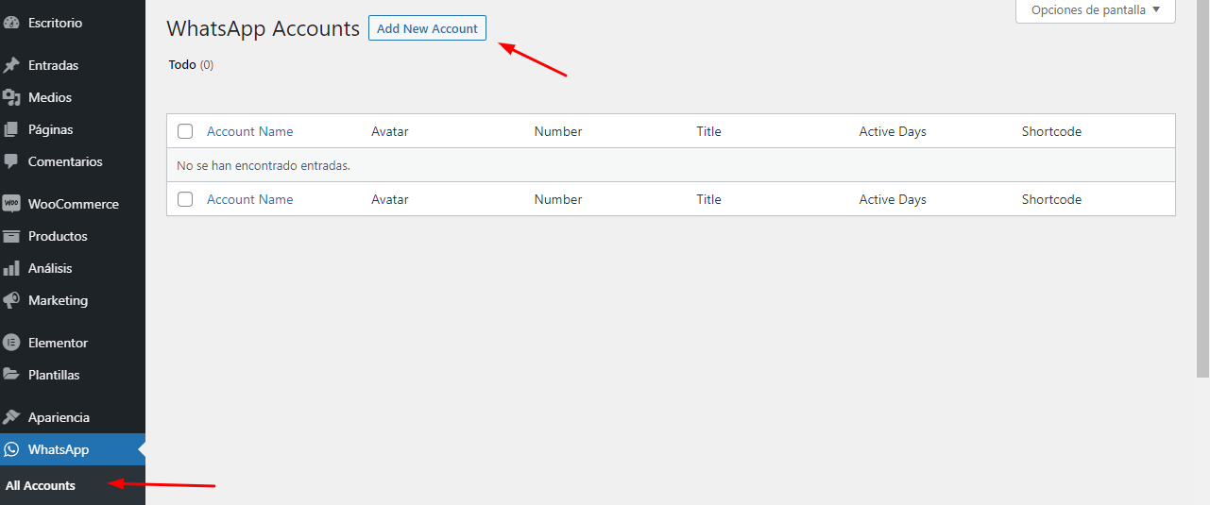
Task: Click the WooCommerce logo icon
Action: point(11,204)
